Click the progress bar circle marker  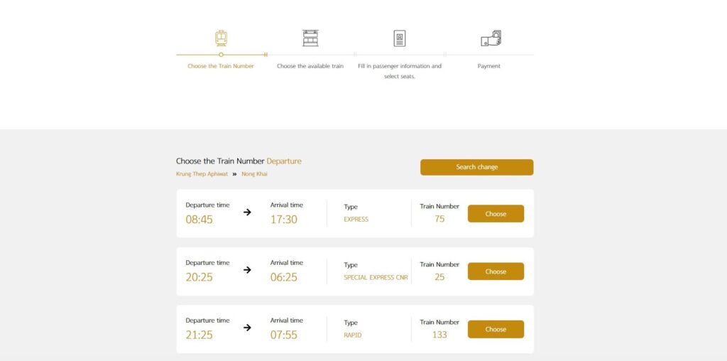[221, 55]
